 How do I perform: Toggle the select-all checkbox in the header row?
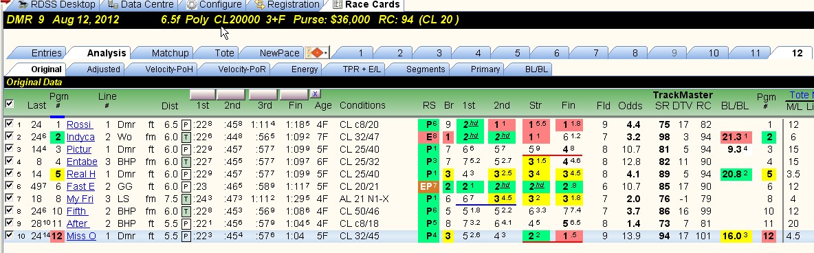(10, 104)
